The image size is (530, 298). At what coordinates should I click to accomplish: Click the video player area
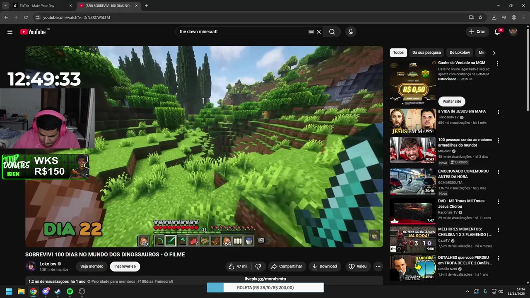coord(204,147)
